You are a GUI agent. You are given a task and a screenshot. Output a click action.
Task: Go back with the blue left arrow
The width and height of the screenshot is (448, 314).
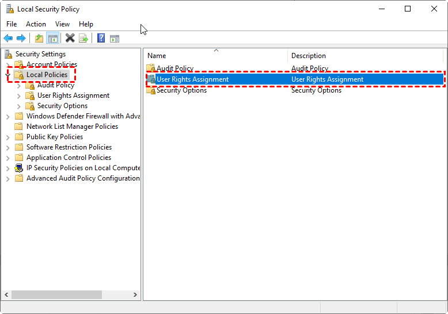tap(8, 38)
